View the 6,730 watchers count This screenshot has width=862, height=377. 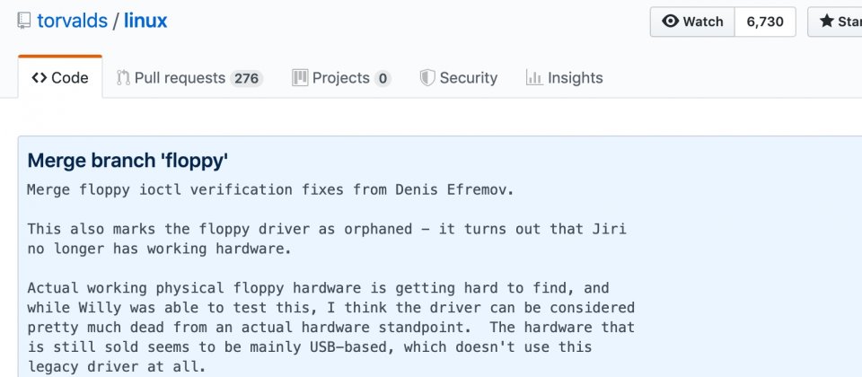765,22
